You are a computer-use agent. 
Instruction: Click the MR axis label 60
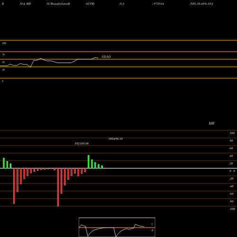click(x=231, y=148)
